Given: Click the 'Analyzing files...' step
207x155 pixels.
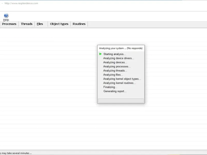Looking at the screenshot, I should pyautogui.click(x=113, y=75).
